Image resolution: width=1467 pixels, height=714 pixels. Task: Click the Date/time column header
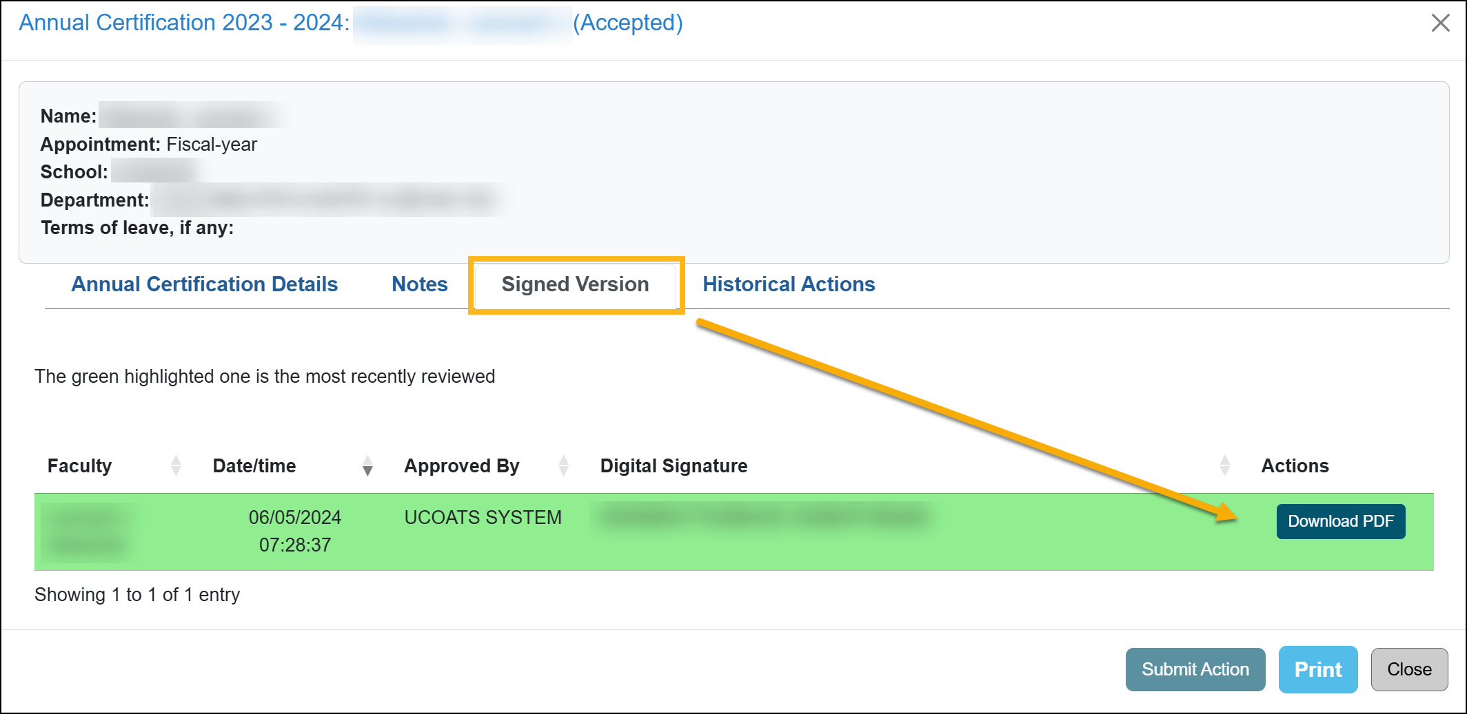coord(254,466)
